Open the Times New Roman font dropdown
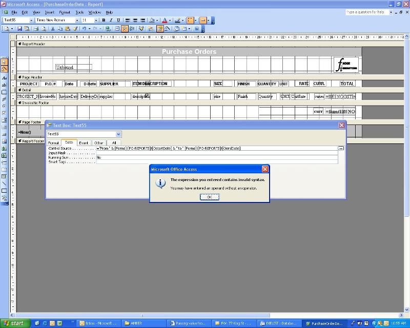 pos(77,20)
